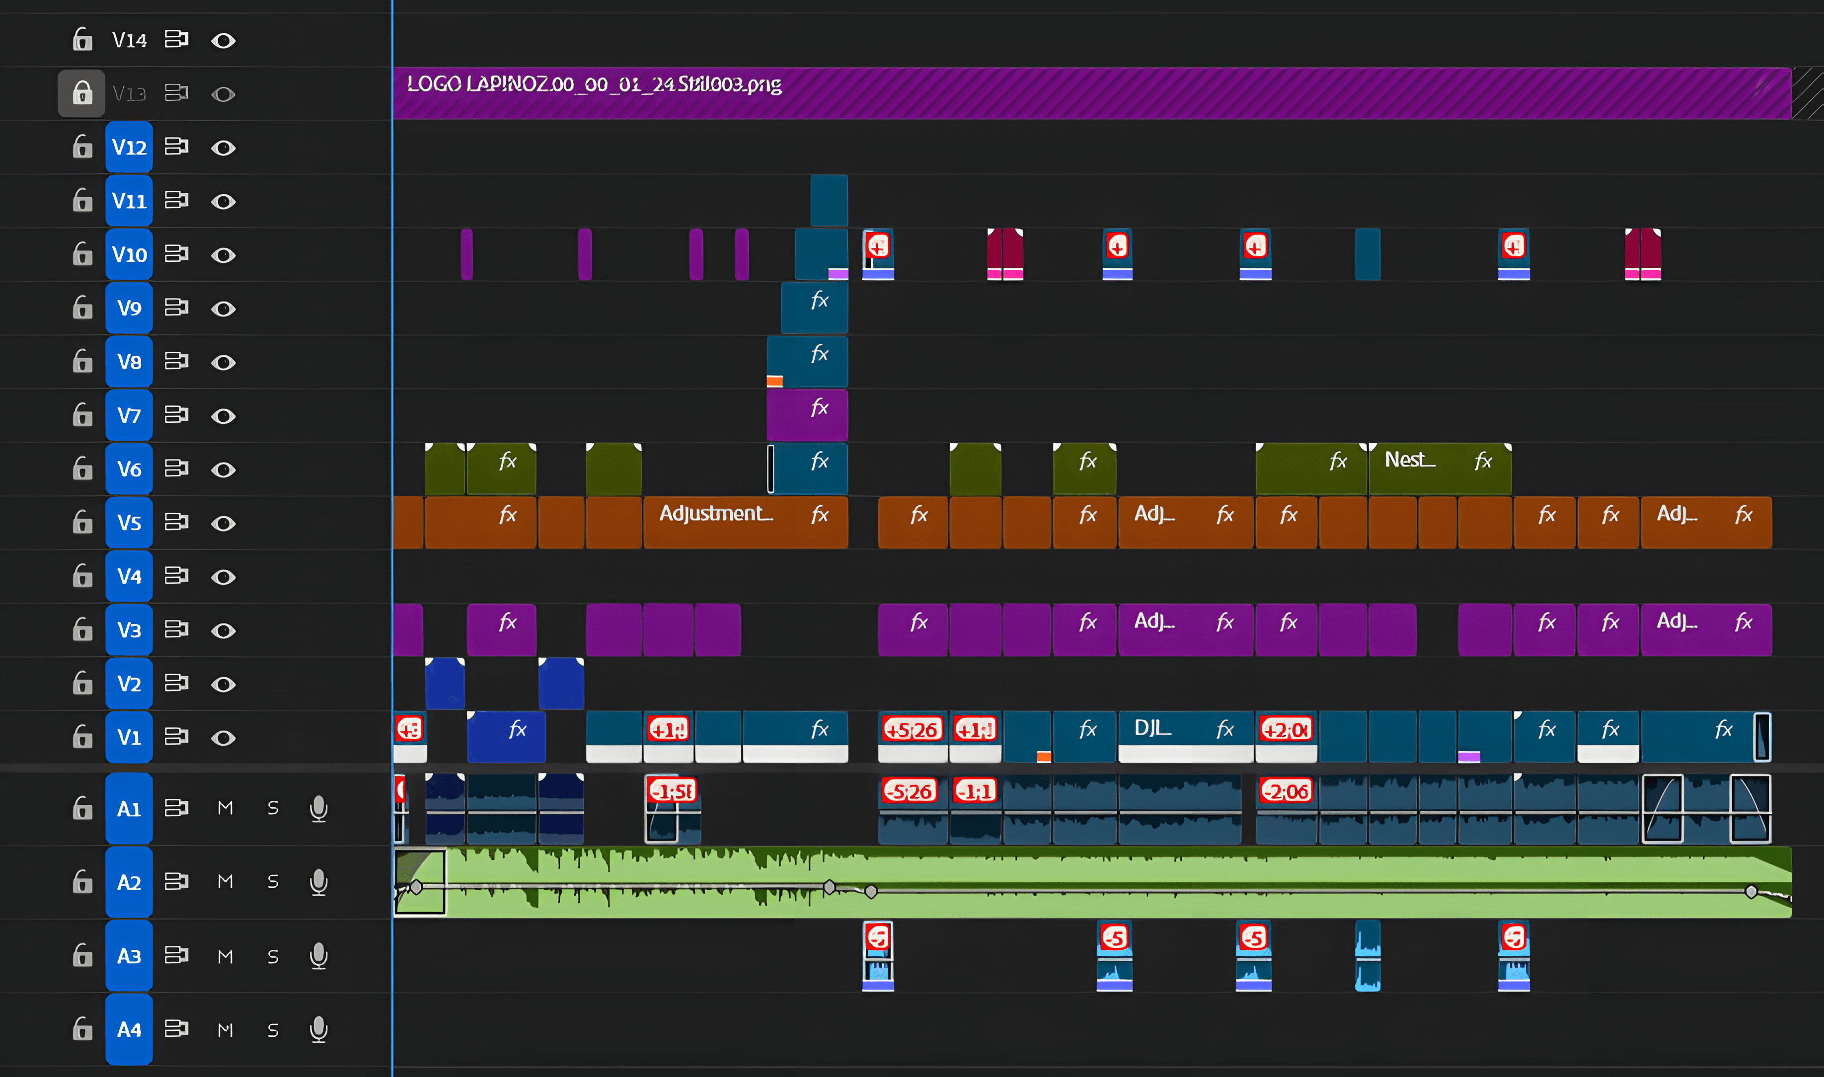The height and width of the screenshot is (1077, 1824).
Task: Toggle visibility of track V1
Action: 224,738
